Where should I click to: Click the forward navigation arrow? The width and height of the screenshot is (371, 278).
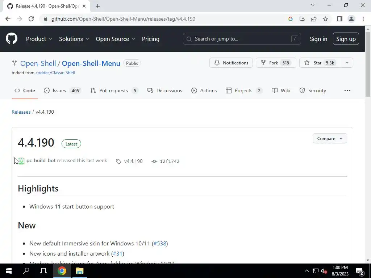(20, 19)
